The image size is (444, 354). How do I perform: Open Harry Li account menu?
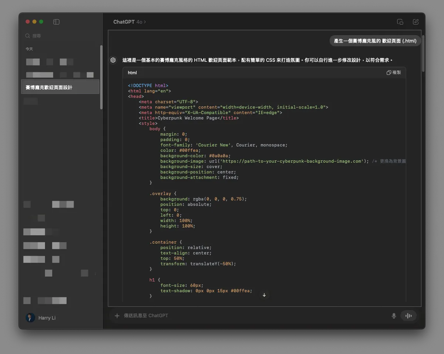(41, 318)
